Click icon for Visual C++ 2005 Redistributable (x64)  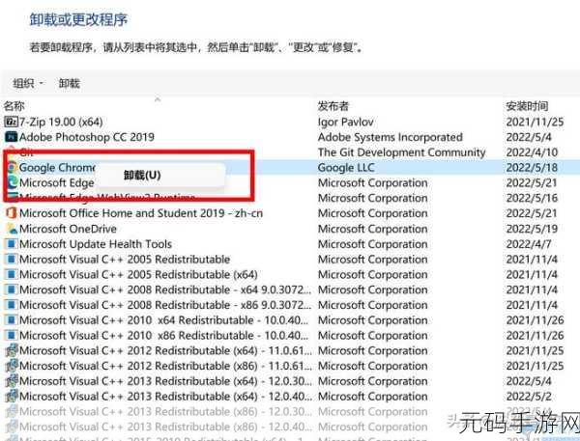coord(11,274)
